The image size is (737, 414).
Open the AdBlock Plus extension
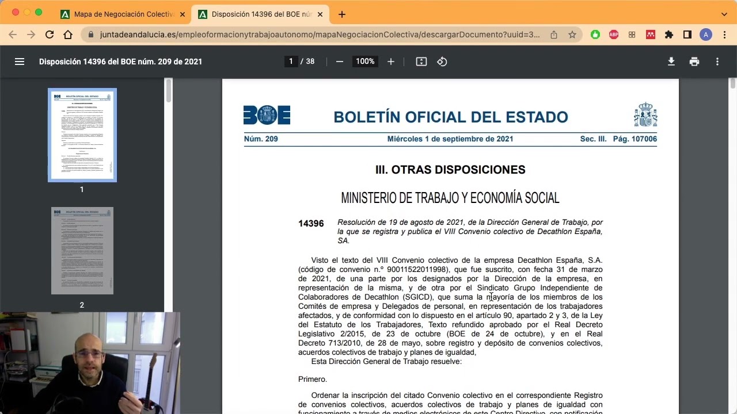point(614,34)
